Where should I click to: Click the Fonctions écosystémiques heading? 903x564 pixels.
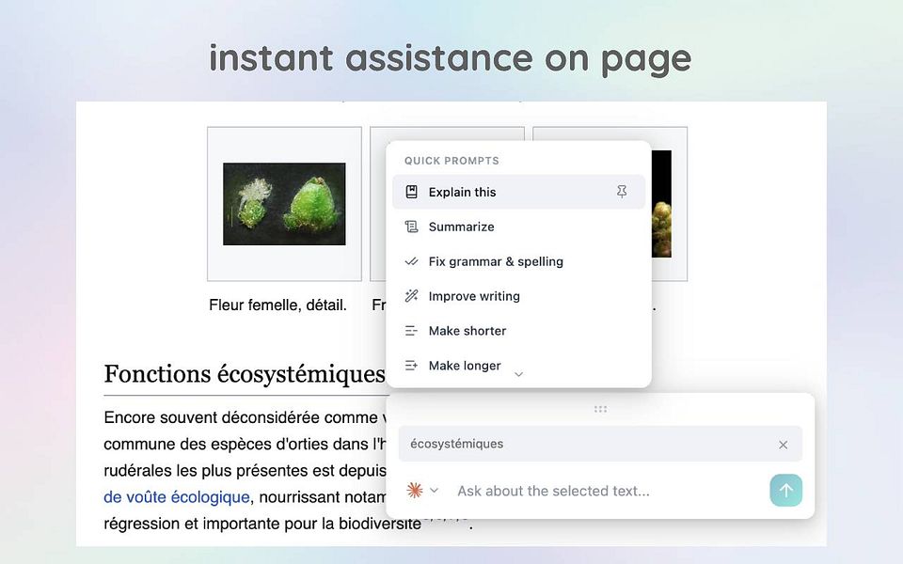(245, 374)
